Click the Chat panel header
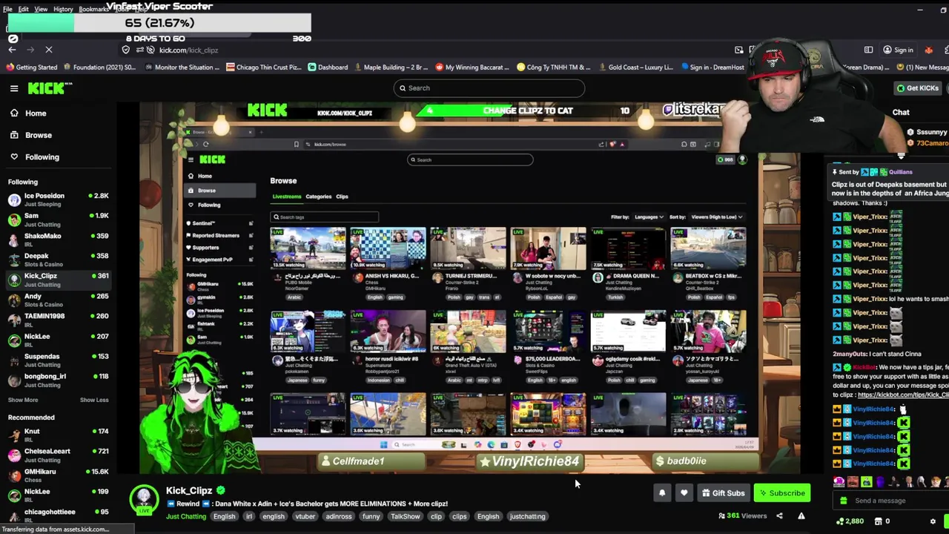The height and width of the screenshot is (534, 949). pos(901,113)
